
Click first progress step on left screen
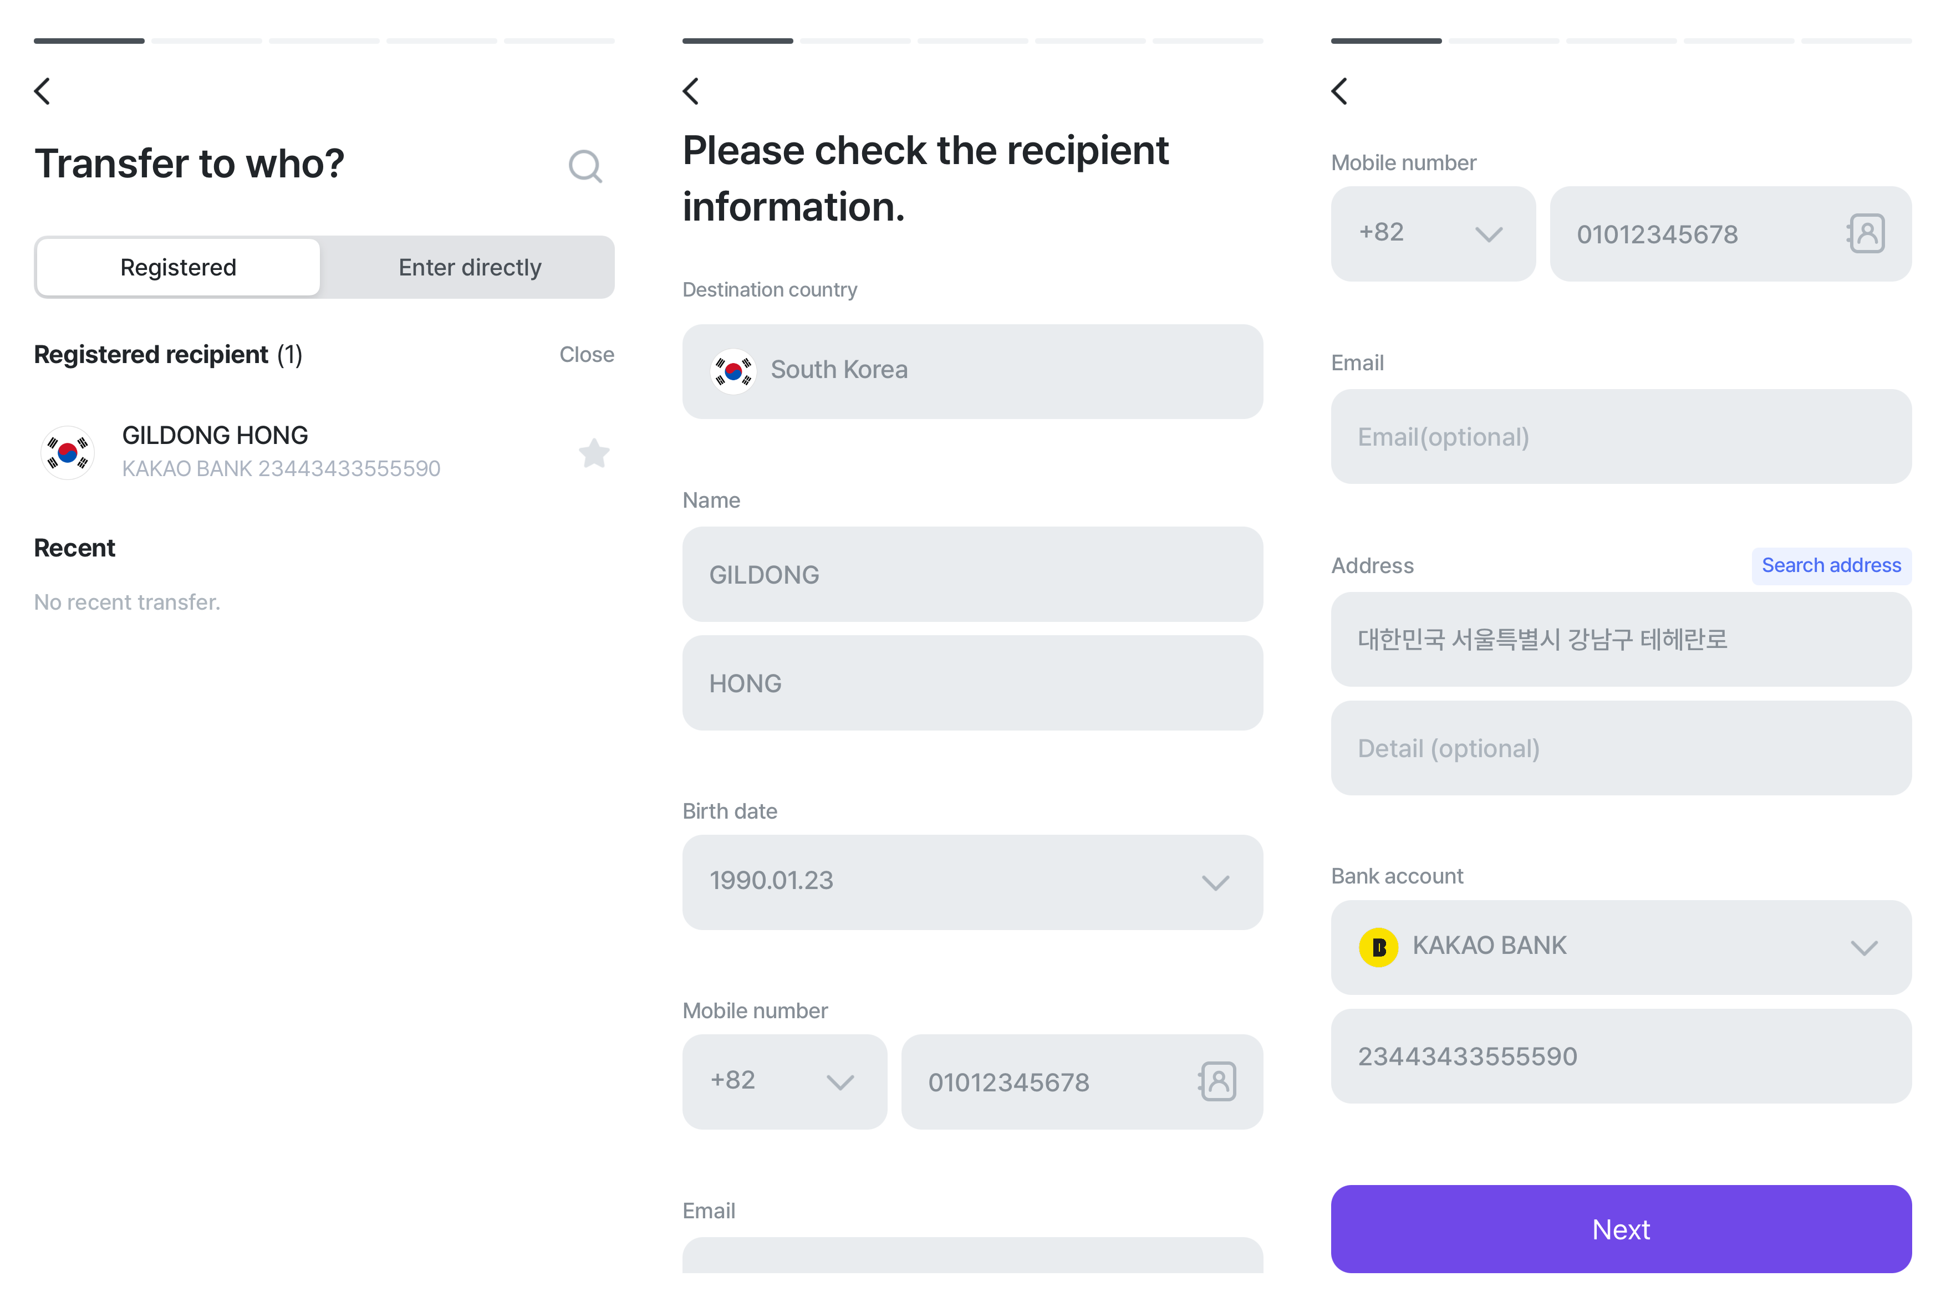pos(89,40)
